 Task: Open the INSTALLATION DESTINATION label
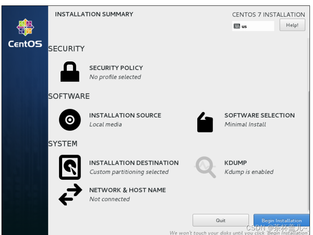(x=134, y=163)
